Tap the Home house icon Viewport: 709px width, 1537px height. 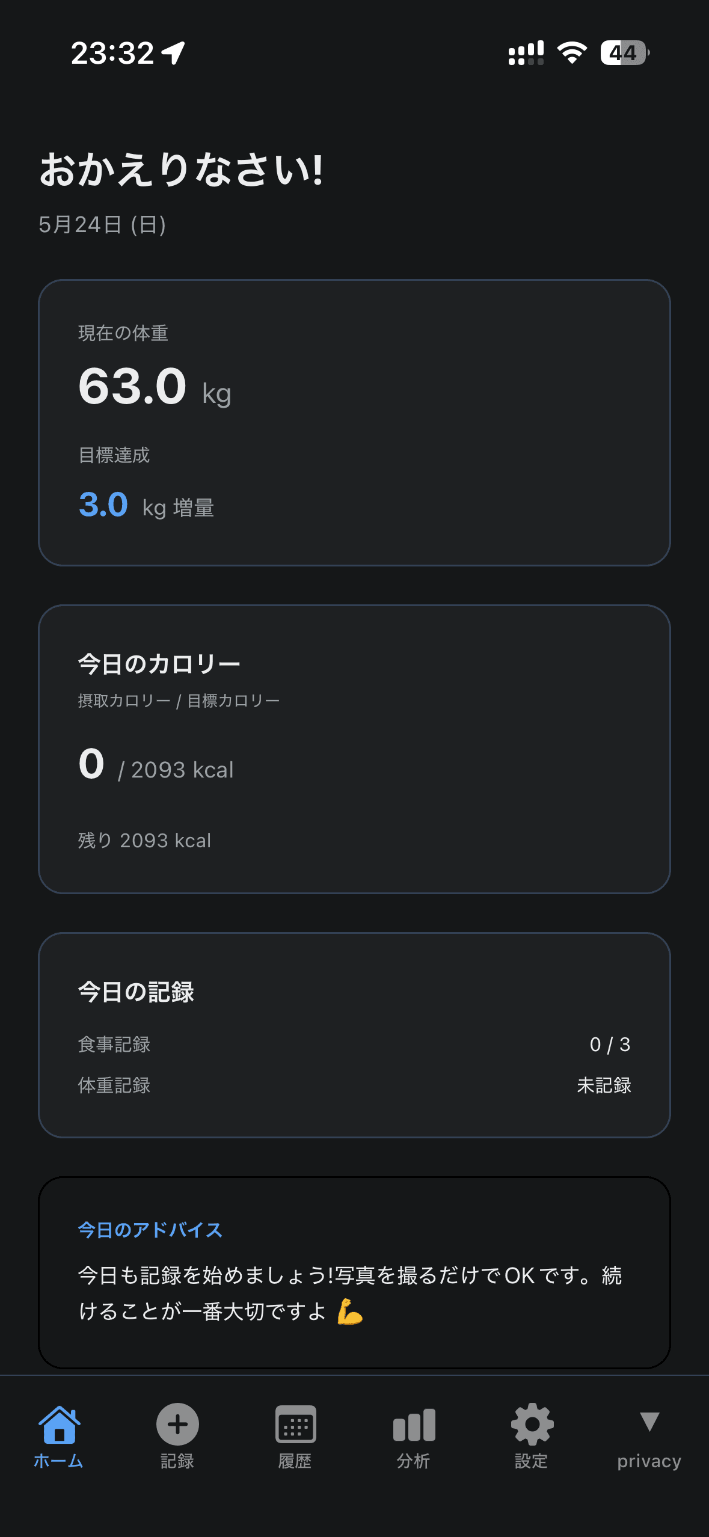(59, 1424)
